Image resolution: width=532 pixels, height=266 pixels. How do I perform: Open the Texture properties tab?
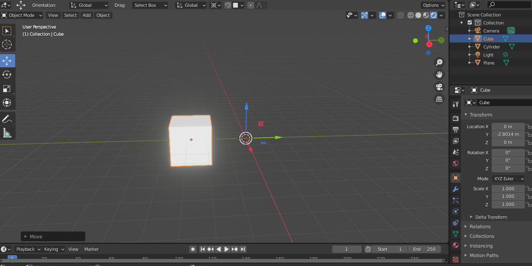[x=455, y=259]
